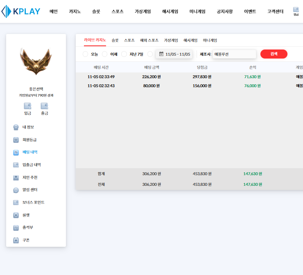303x275 pixels.
Task: Open 룰렛 in the sidebar
Action: point(26,215)
